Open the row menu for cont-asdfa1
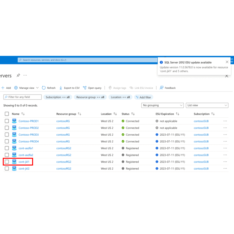Screen dimensions: 234x234 [x=225, y=148]
